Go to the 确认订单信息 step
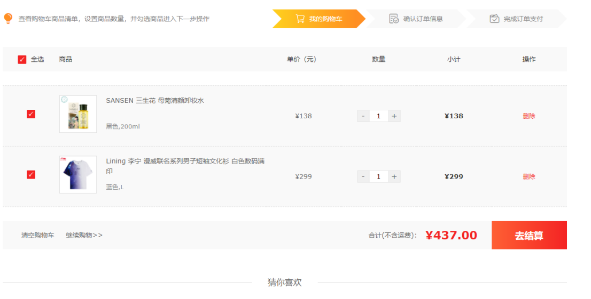Screen dimensions: 591x299 pos(423,19)
